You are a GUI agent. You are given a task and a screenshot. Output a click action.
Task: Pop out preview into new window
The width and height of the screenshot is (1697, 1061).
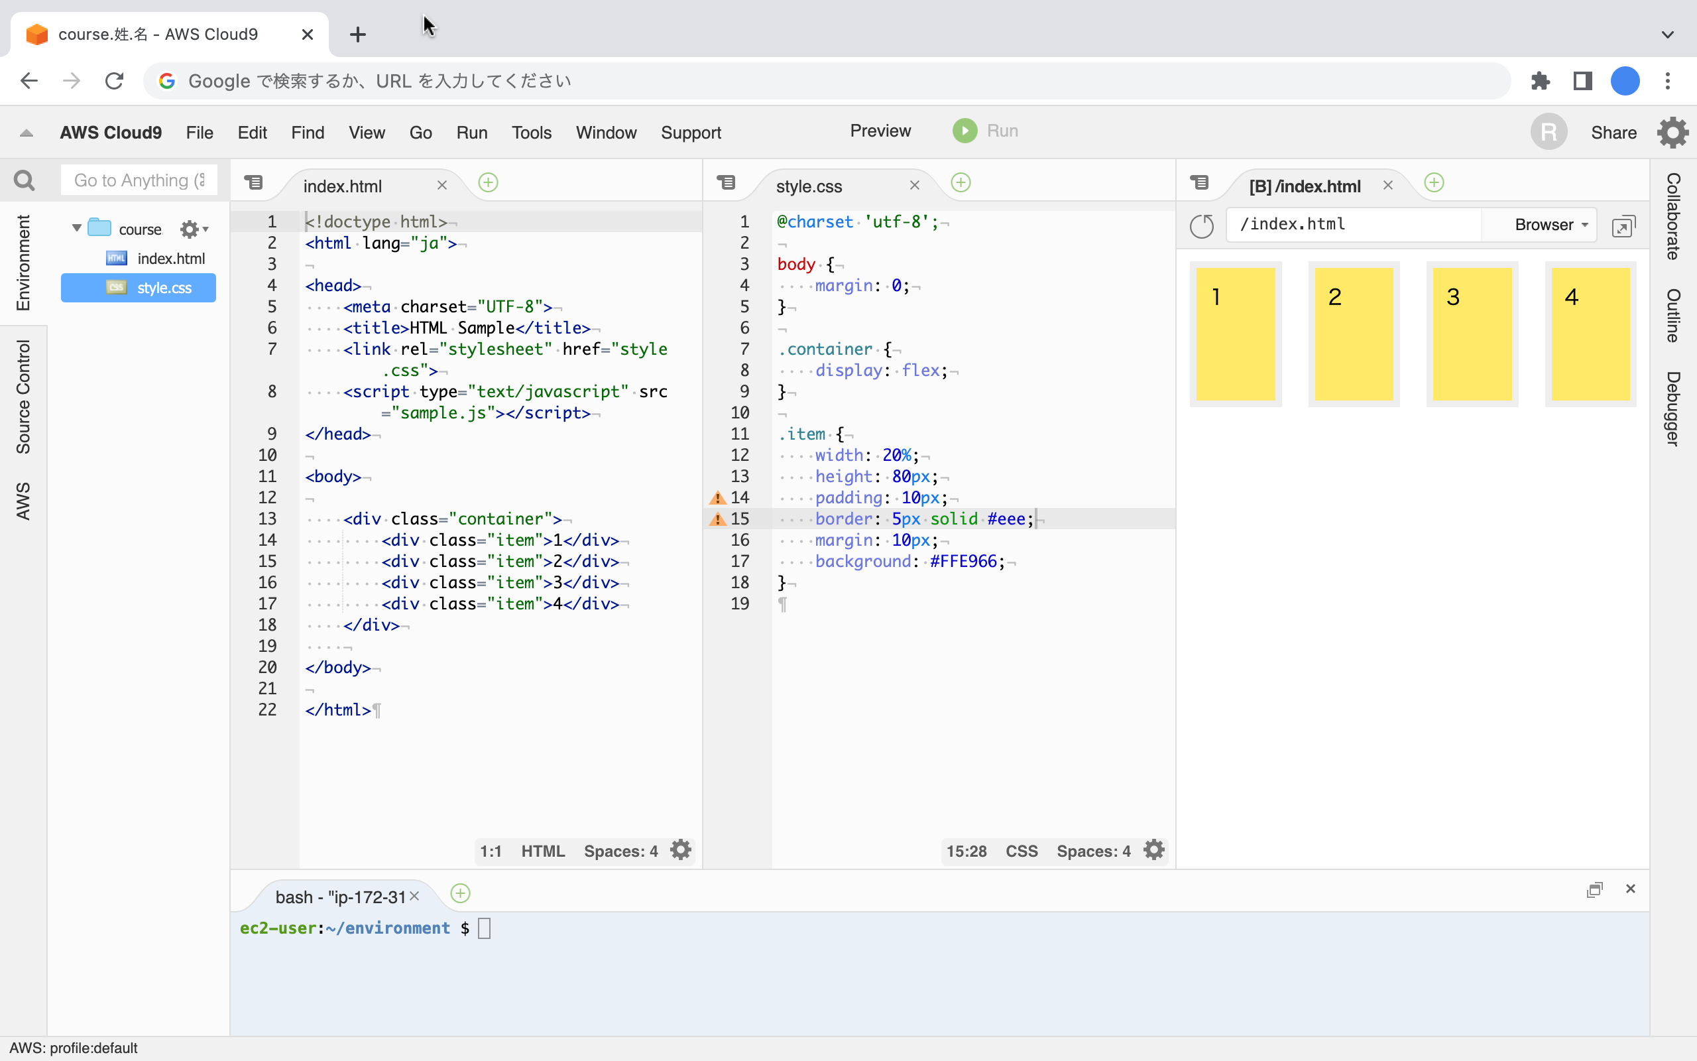click(1623, 226)
